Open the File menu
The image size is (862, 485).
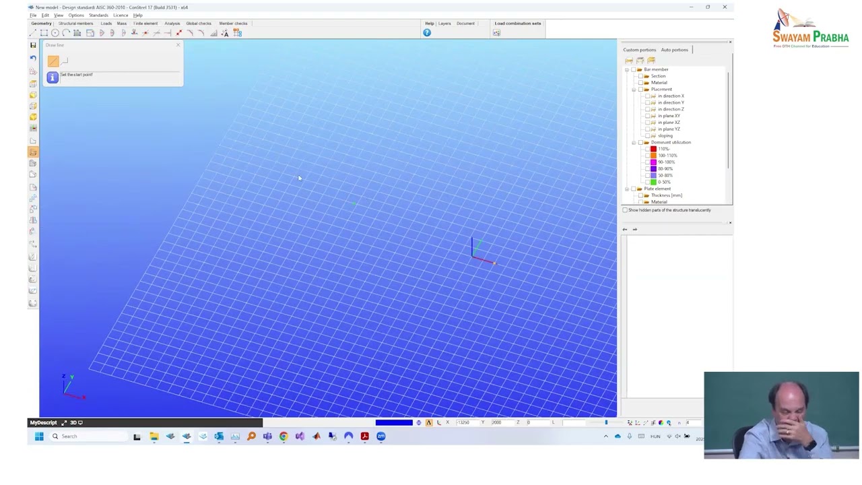pos(33,15)
